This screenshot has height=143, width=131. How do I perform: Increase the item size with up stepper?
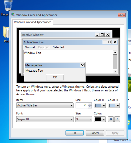pyautogui.click(x=90, y=104)
